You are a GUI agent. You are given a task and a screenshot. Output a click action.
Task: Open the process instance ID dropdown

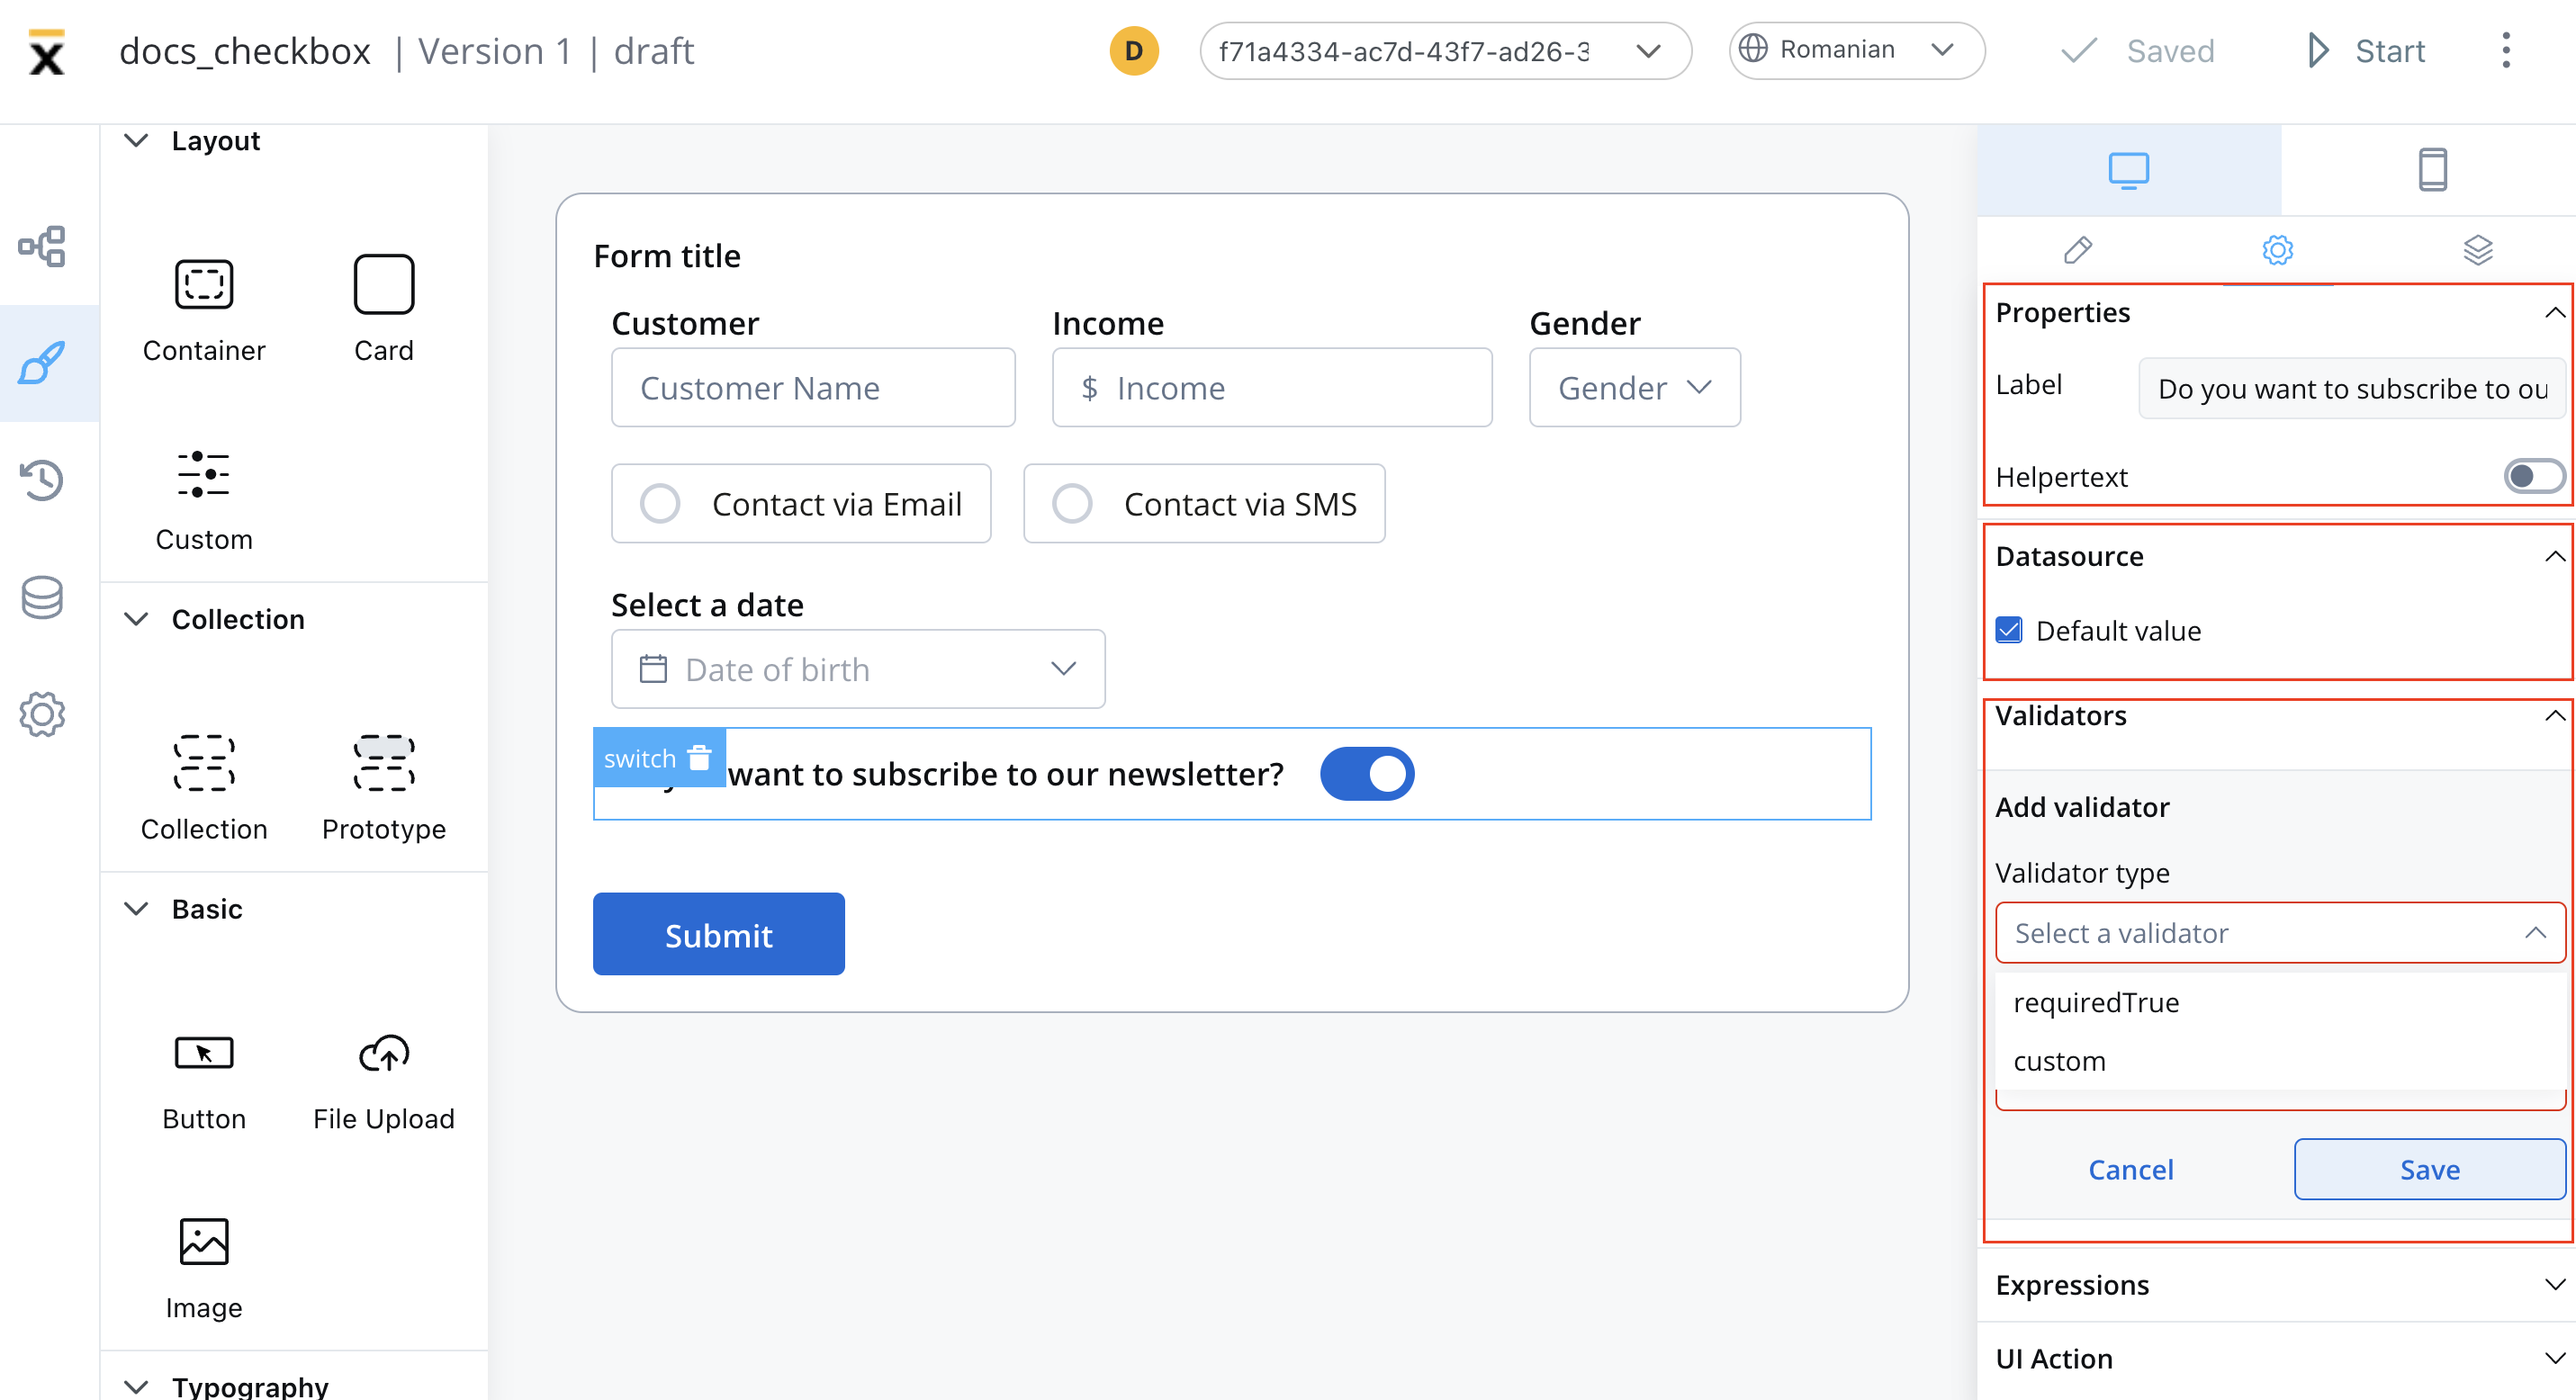[x=1445, y=51]
